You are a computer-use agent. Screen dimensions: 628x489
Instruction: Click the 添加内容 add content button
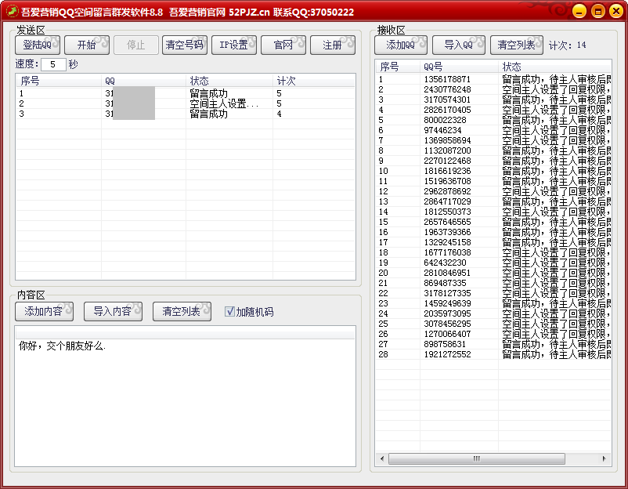(x=44, y=311)
